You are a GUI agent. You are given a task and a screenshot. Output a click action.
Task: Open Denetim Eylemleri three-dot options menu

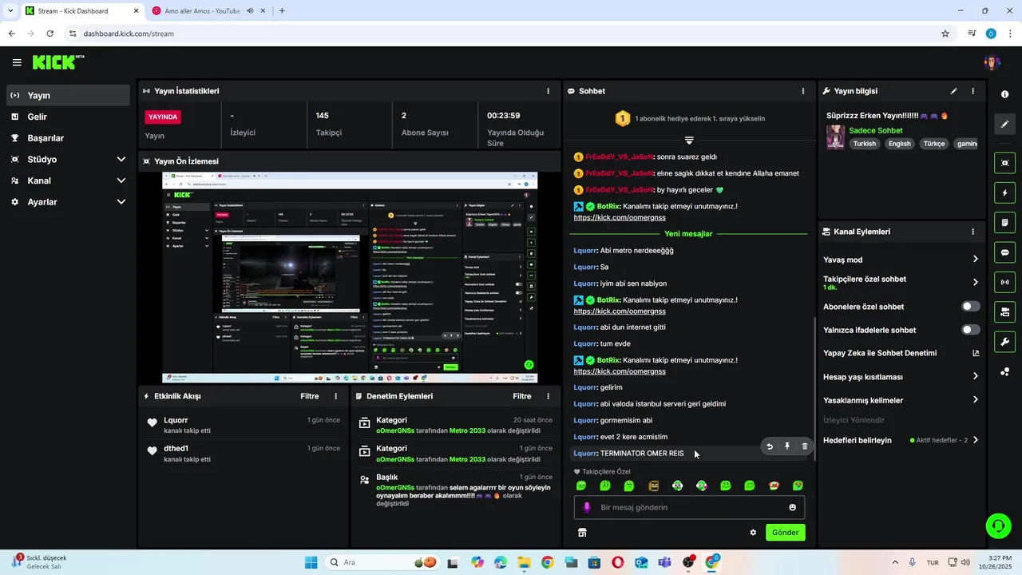[x=548, y=396]
